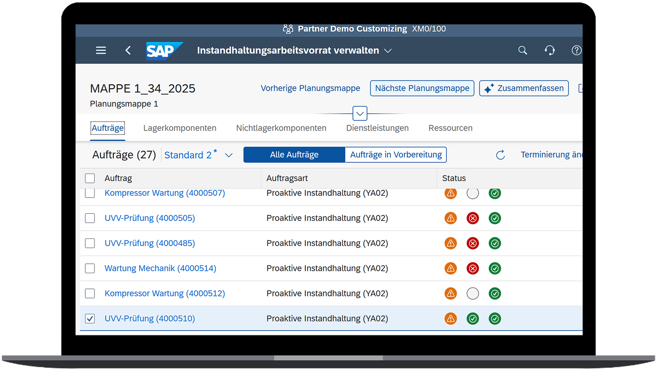Check the Kompressor Wartung (4000512) checkbox

click(x=90, y=293)
